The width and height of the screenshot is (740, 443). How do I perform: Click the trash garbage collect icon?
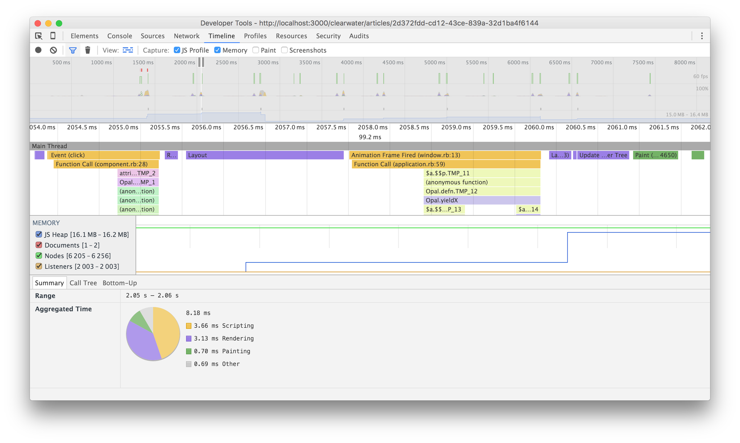(x=87, y=50)
